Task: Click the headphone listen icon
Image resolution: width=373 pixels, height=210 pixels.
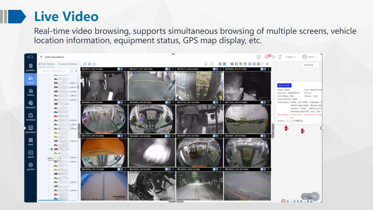Action: (212, 64)
